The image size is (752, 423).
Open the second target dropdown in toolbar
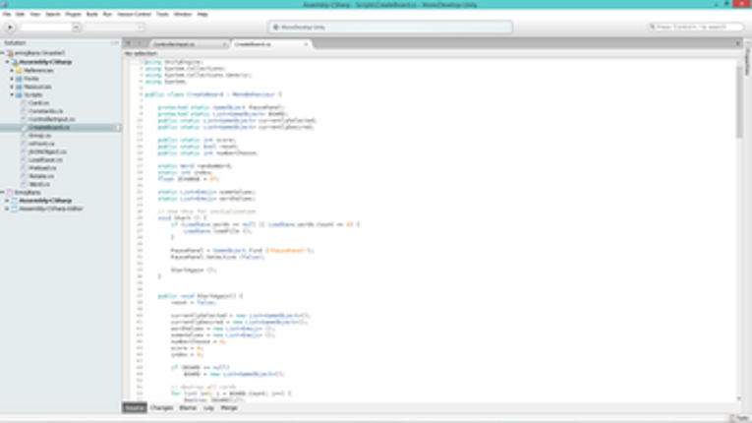coord(114,28)
